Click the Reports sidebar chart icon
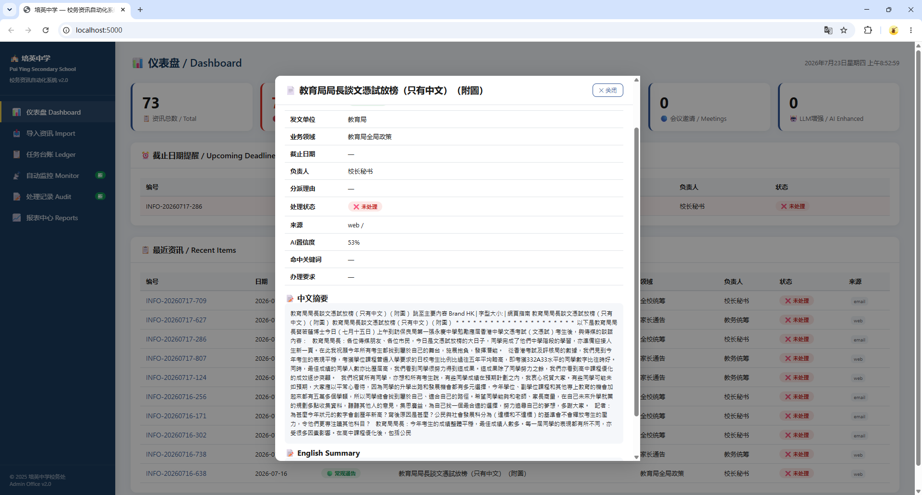922x495 pixels. [17, 218]
